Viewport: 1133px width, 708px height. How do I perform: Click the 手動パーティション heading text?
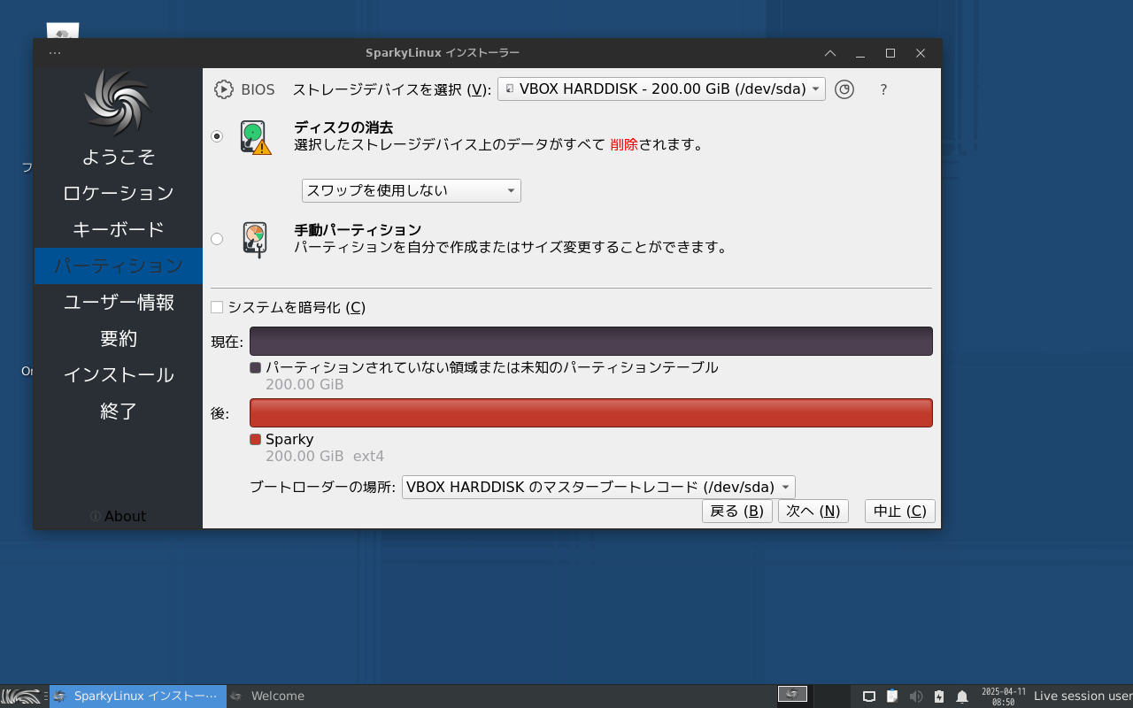358,230
